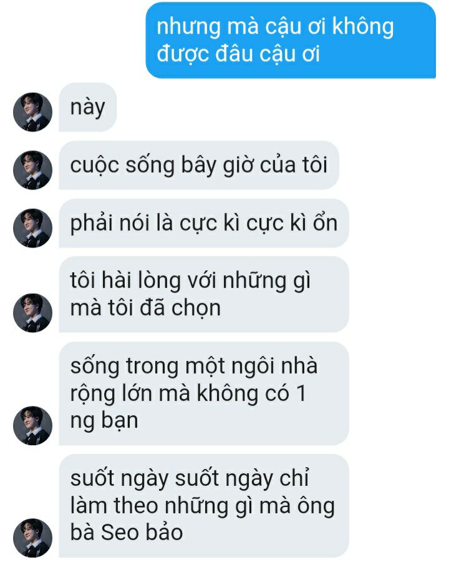Tap the line 'tôi hài lòng với những gì'
This screenshot has width=449, height=562.
pos(190,280)
